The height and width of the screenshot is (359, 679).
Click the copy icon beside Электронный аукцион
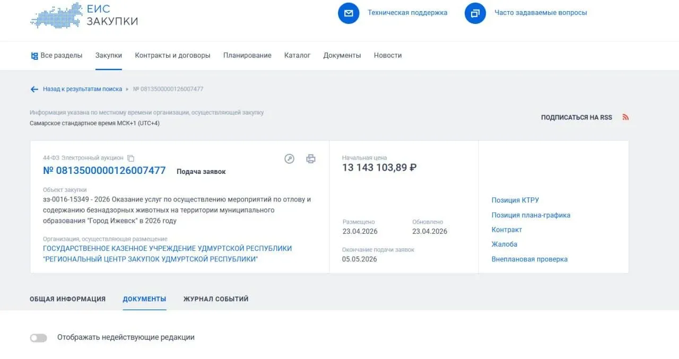(x=131, y=158)
